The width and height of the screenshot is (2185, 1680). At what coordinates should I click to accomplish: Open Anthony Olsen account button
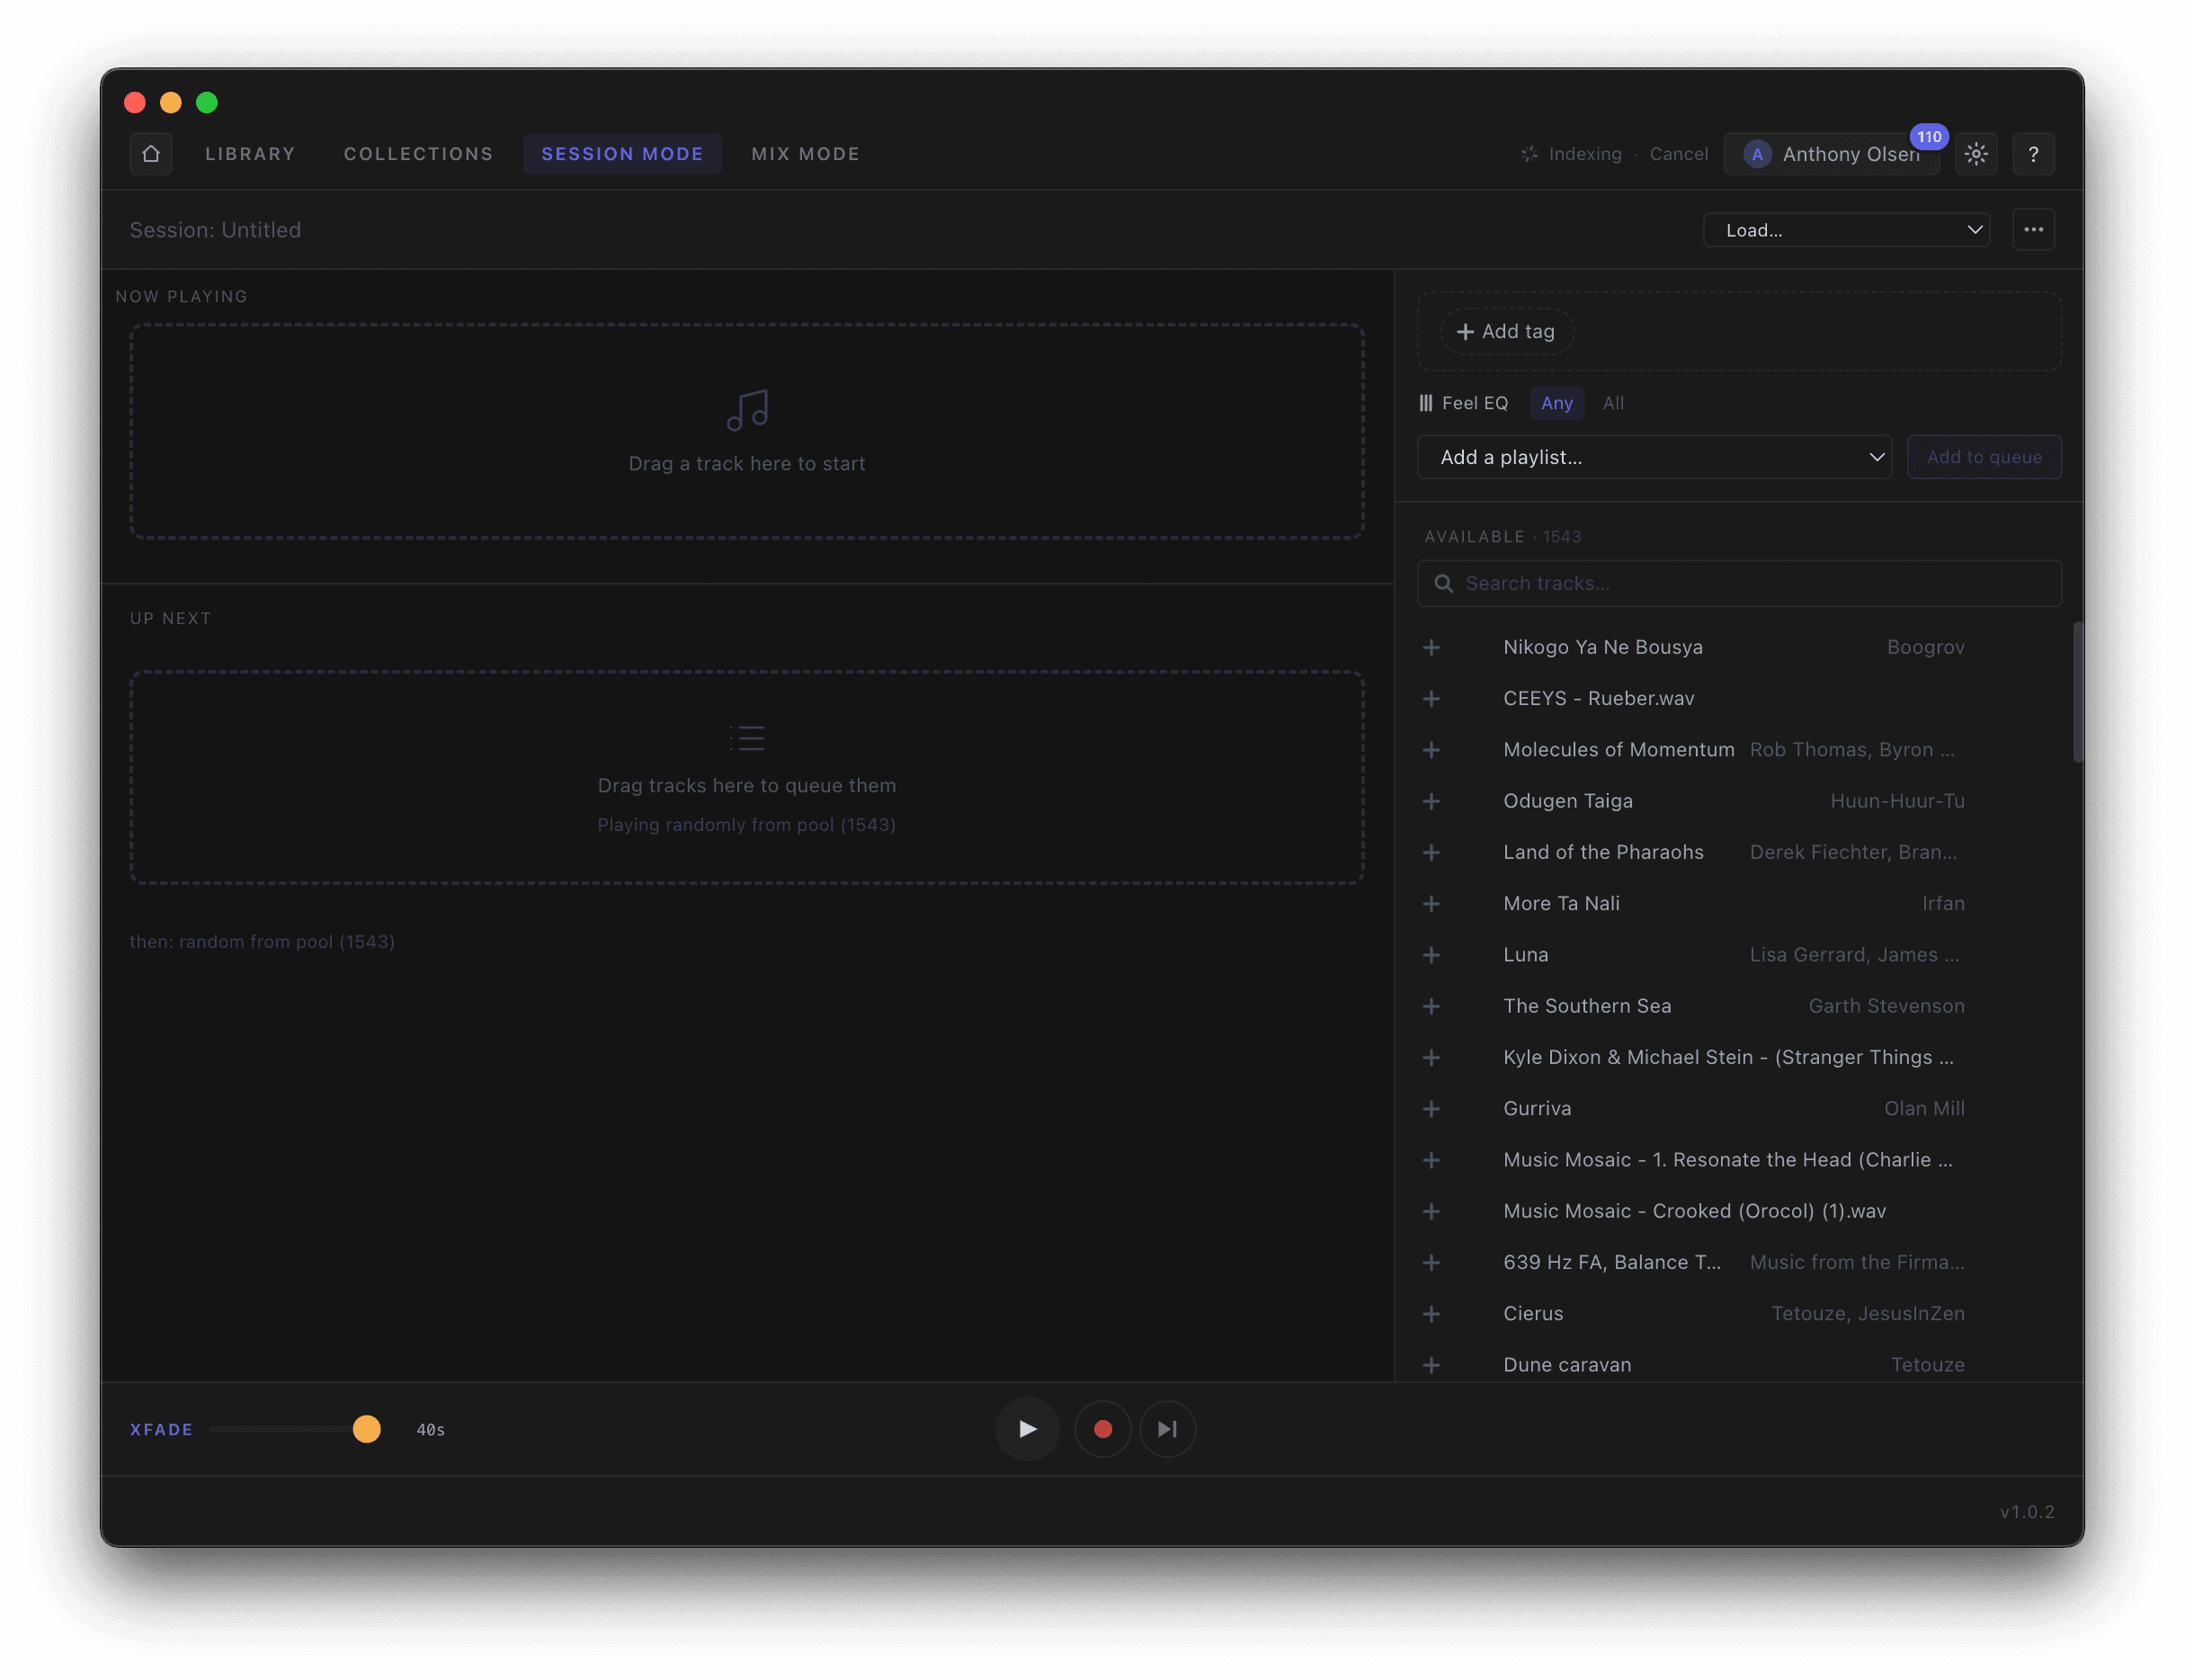click(1831, 154)
